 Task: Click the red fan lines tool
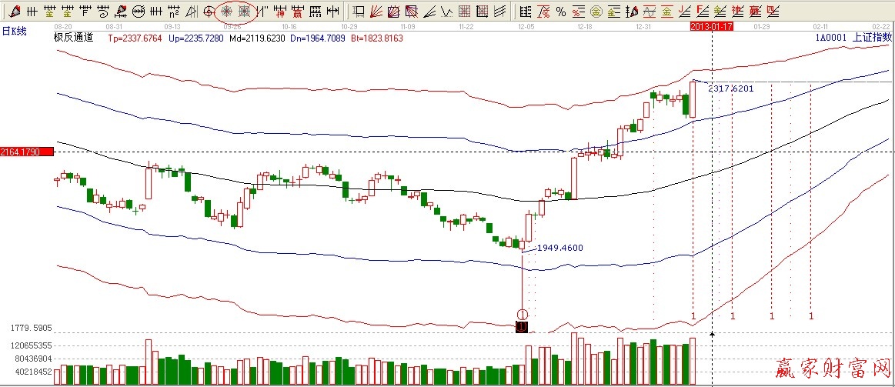coord(377,11)
